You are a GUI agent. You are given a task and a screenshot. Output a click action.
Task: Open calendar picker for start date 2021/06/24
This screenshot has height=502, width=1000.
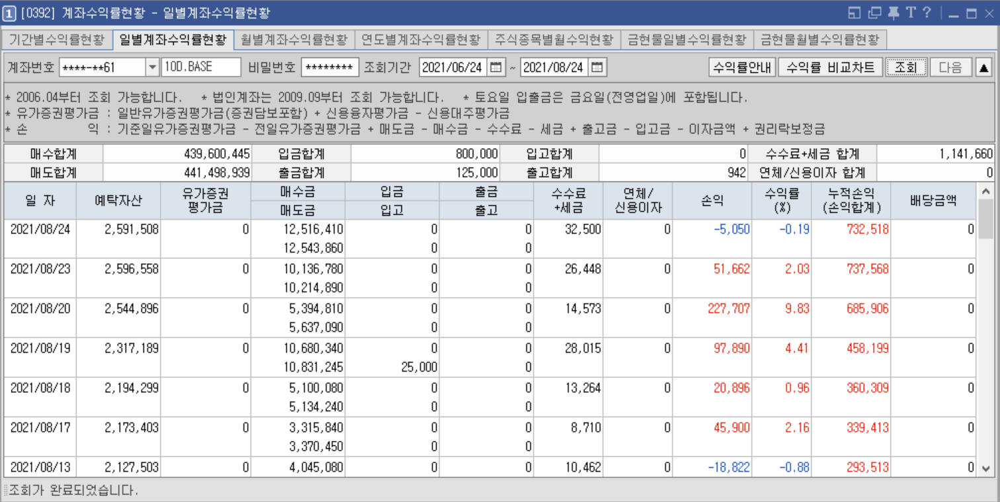click(x=497, y=67)
